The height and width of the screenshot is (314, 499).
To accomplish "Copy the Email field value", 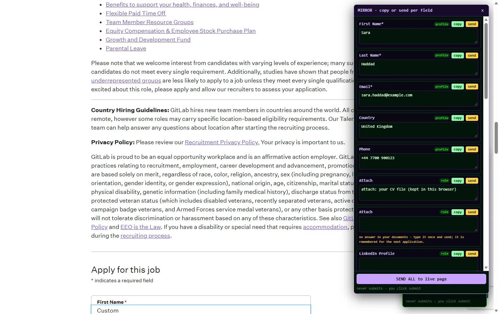I will click(458, 87).
